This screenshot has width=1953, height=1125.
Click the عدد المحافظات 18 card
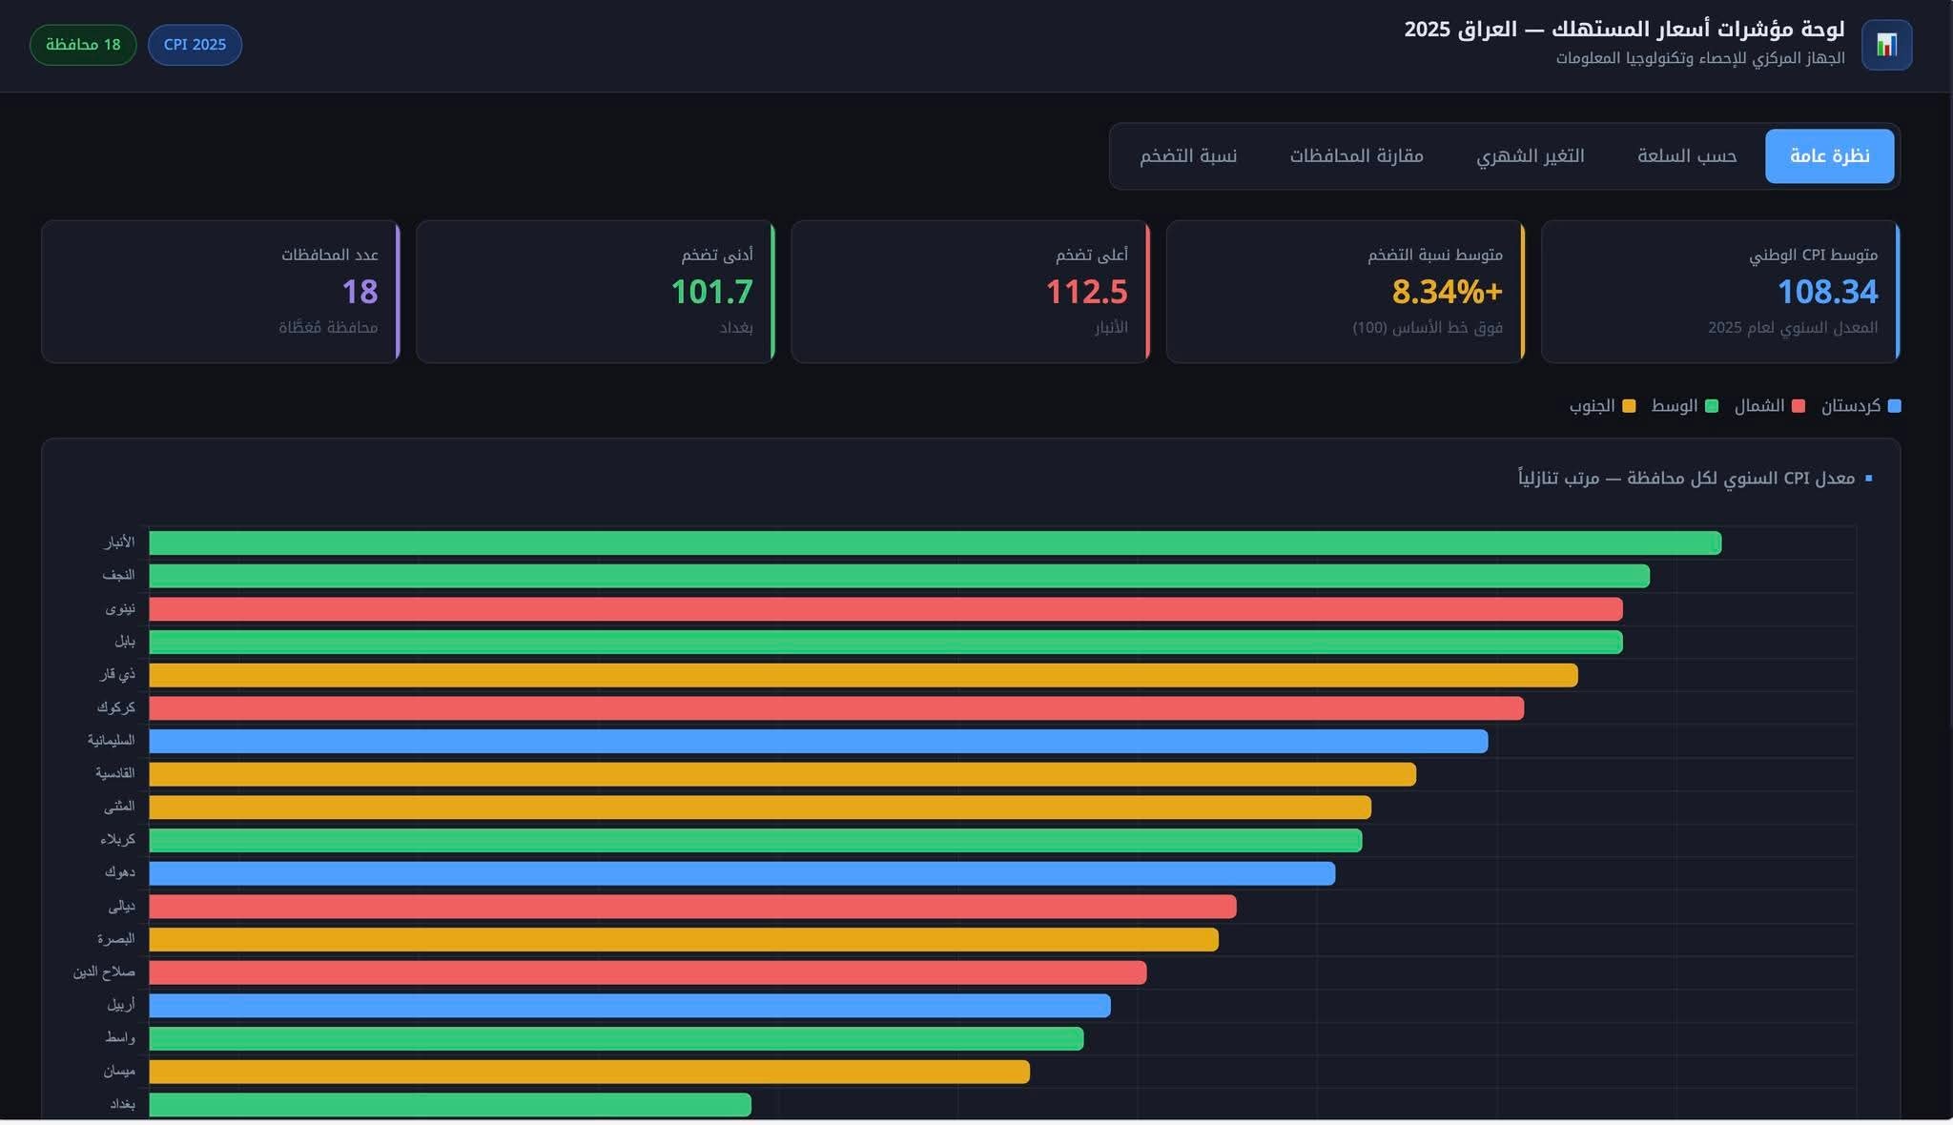click(x=220, y=292)
